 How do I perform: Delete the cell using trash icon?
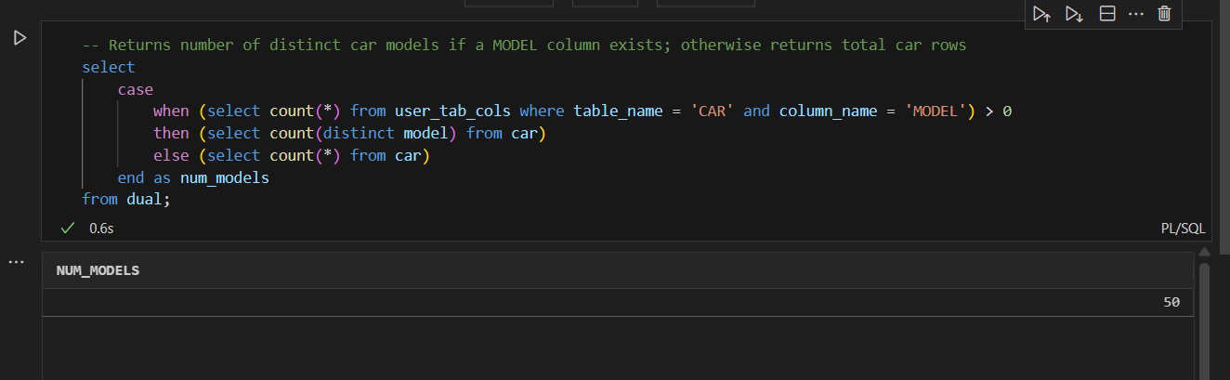point(1164,14)
